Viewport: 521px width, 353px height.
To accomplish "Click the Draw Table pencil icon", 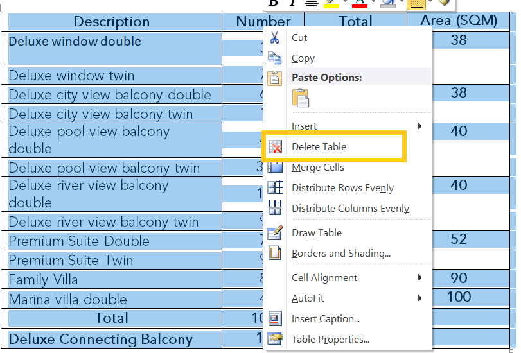I will pyautogui.click(x=274, y=233).
